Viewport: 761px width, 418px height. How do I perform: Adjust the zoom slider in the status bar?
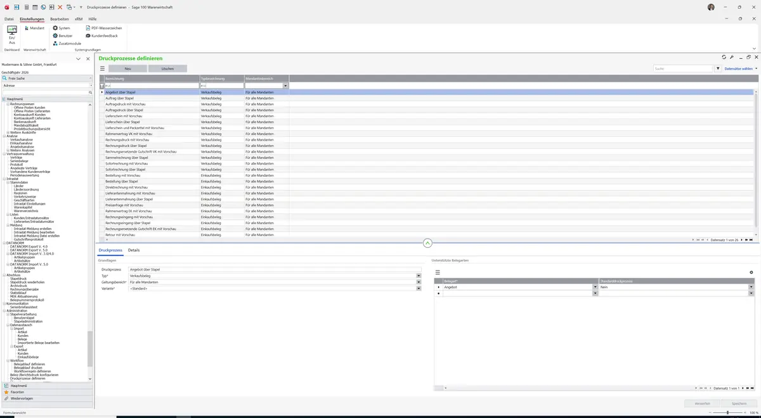(x=727, y=412)
